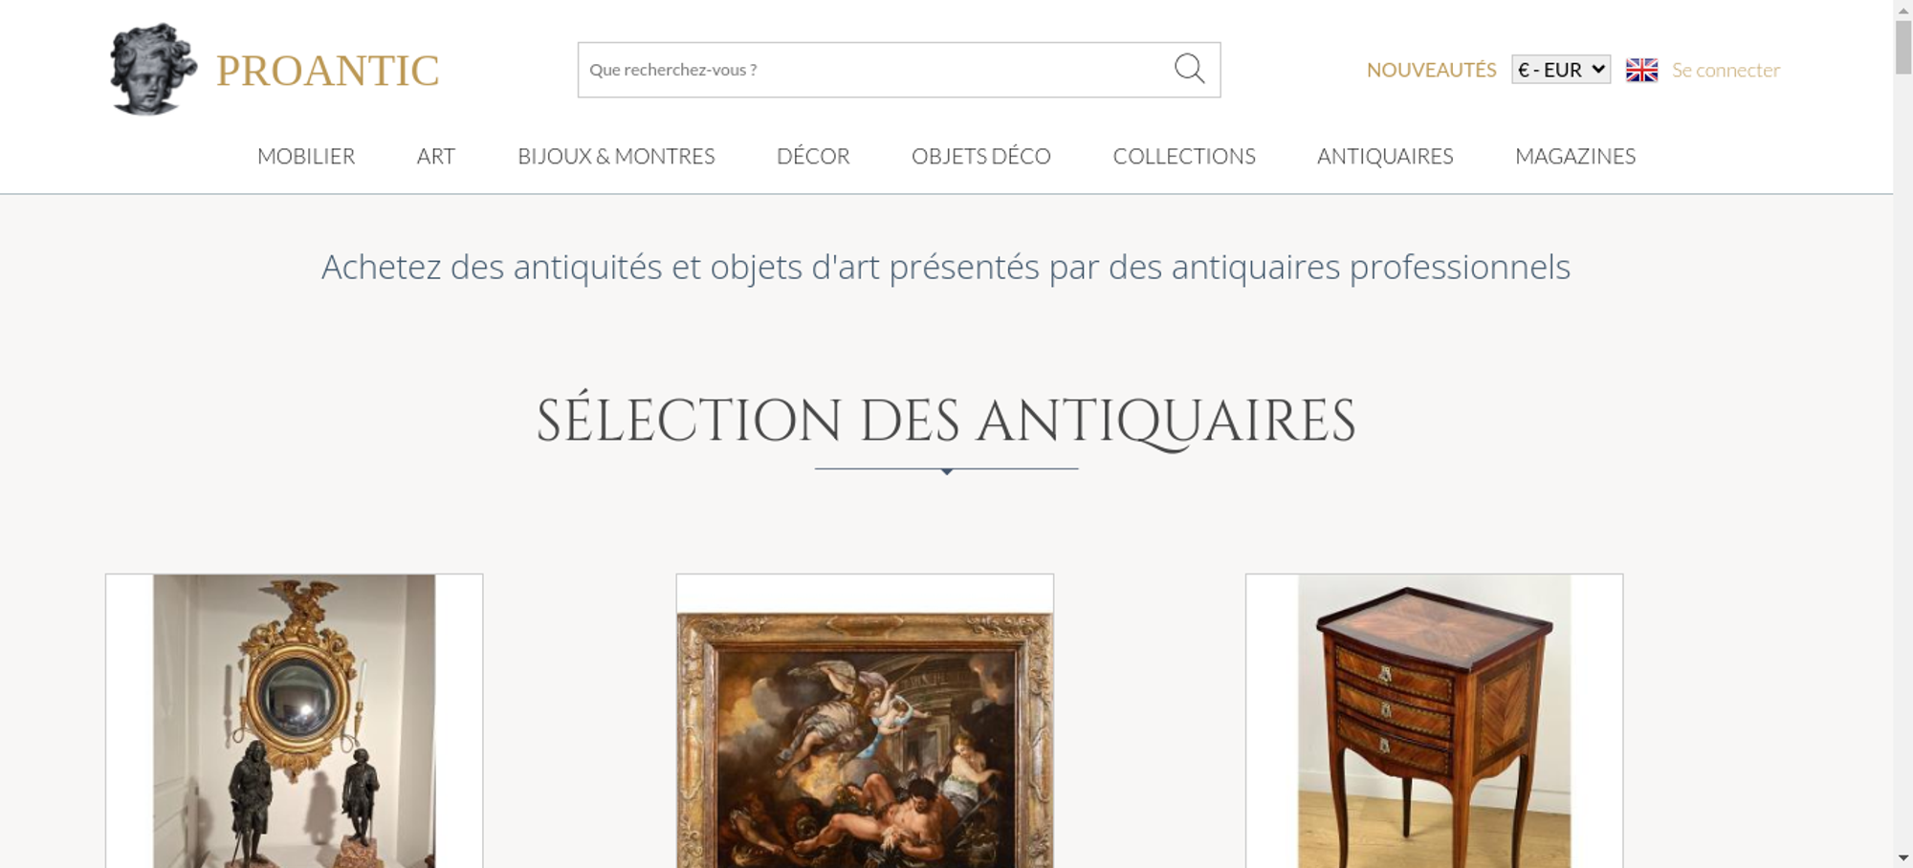Go to OBJETS DÉCO category
The width and height of the screenshot is (1913, 868).
(981, 156)
